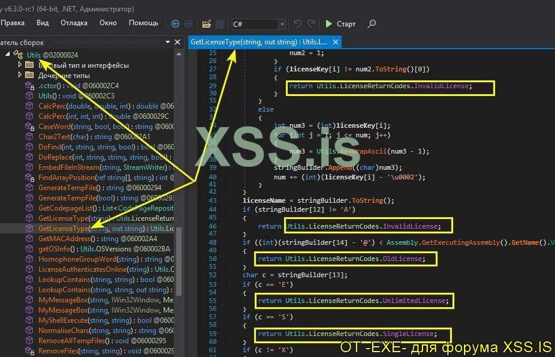Click RevWrapAscii method reference in code
This screenshot has height=357, width=555.
click(x=363, y=151)
